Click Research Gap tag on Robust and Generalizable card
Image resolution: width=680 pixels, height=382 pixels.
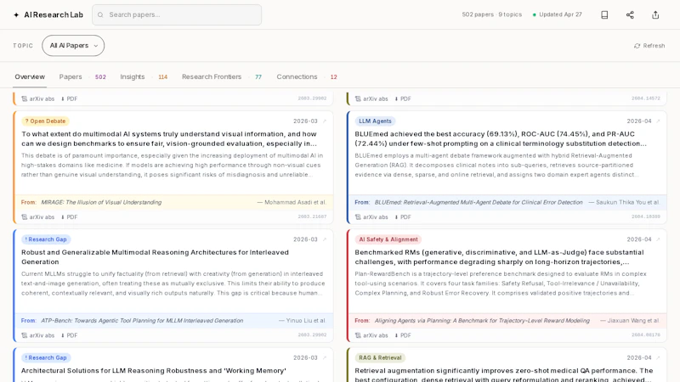pos(46,239)
